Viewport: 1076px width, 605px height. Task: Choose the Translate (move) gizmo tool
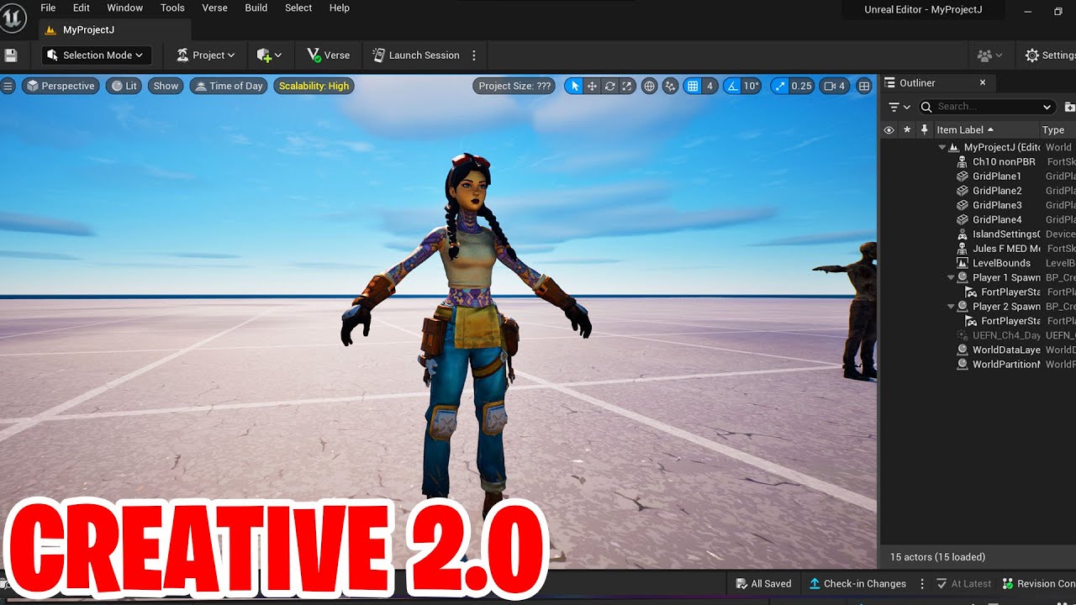coord(592,86)
